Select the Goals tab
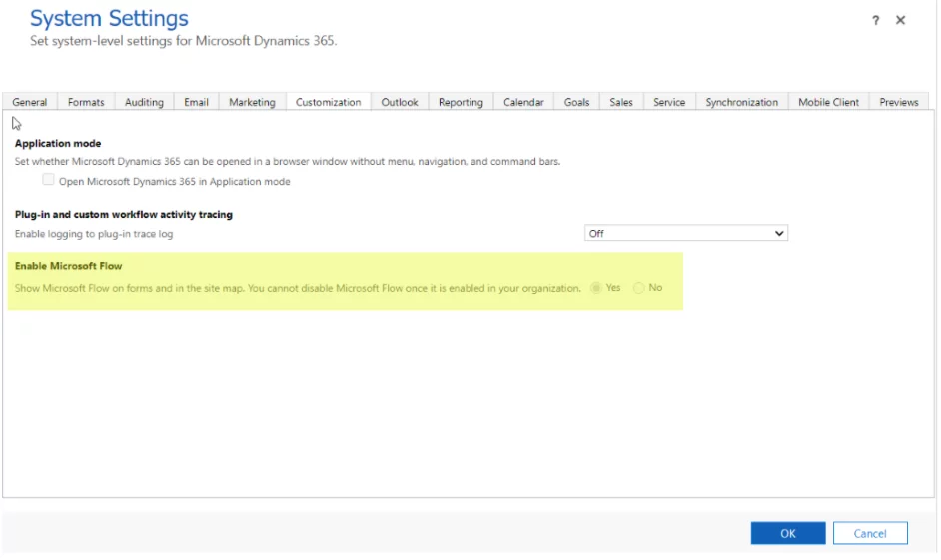The height and width of the screenshot is (560, 941). pos(576,102)
